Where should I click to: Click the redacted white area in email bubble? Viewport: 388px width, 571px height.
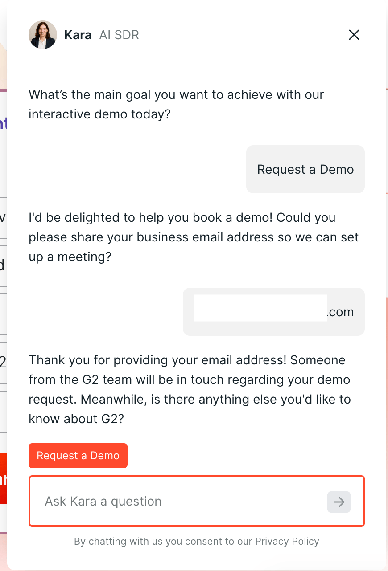click(260, 307)
